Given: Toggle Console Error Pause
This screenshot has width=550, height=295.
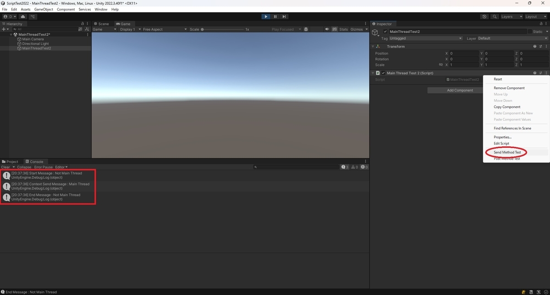Looking at the screenshot, I should point(44,167).
